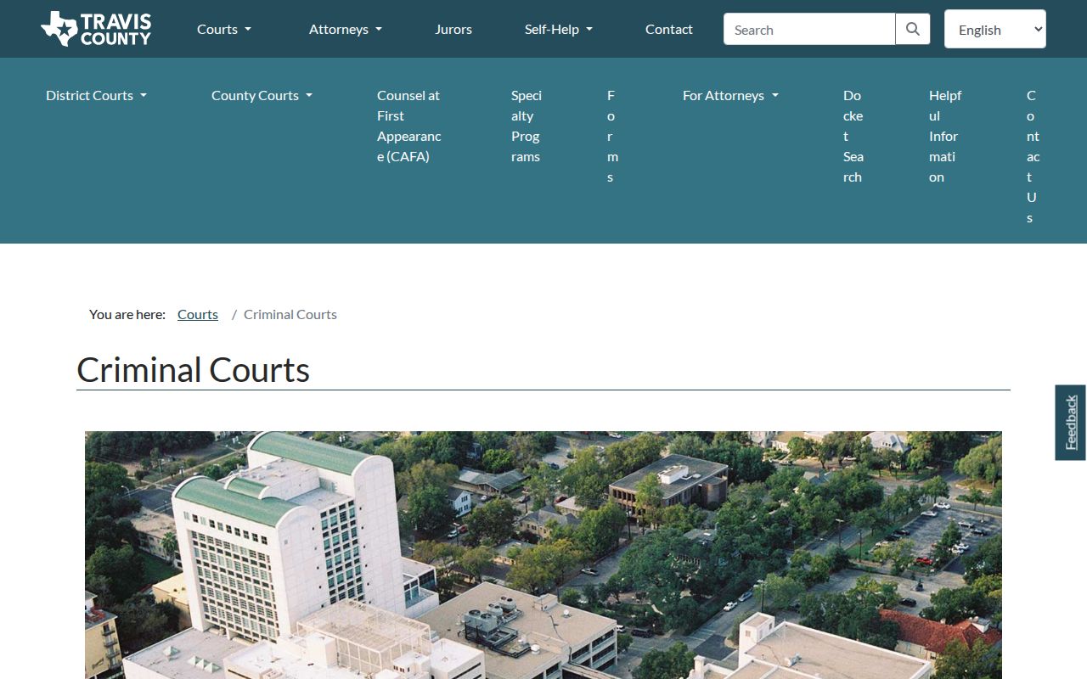Image resolution: width=1087 pixels, height=679 pixels.
Task: Open the For Attorneys submenu
Action: [730, 95]
